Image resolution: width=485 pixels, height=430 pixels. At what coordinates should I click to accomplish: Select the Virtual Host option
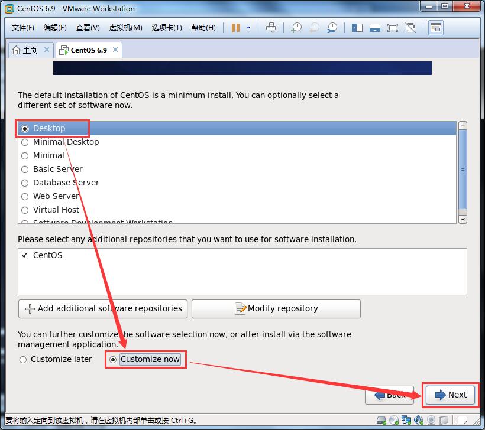coord(25,210)
